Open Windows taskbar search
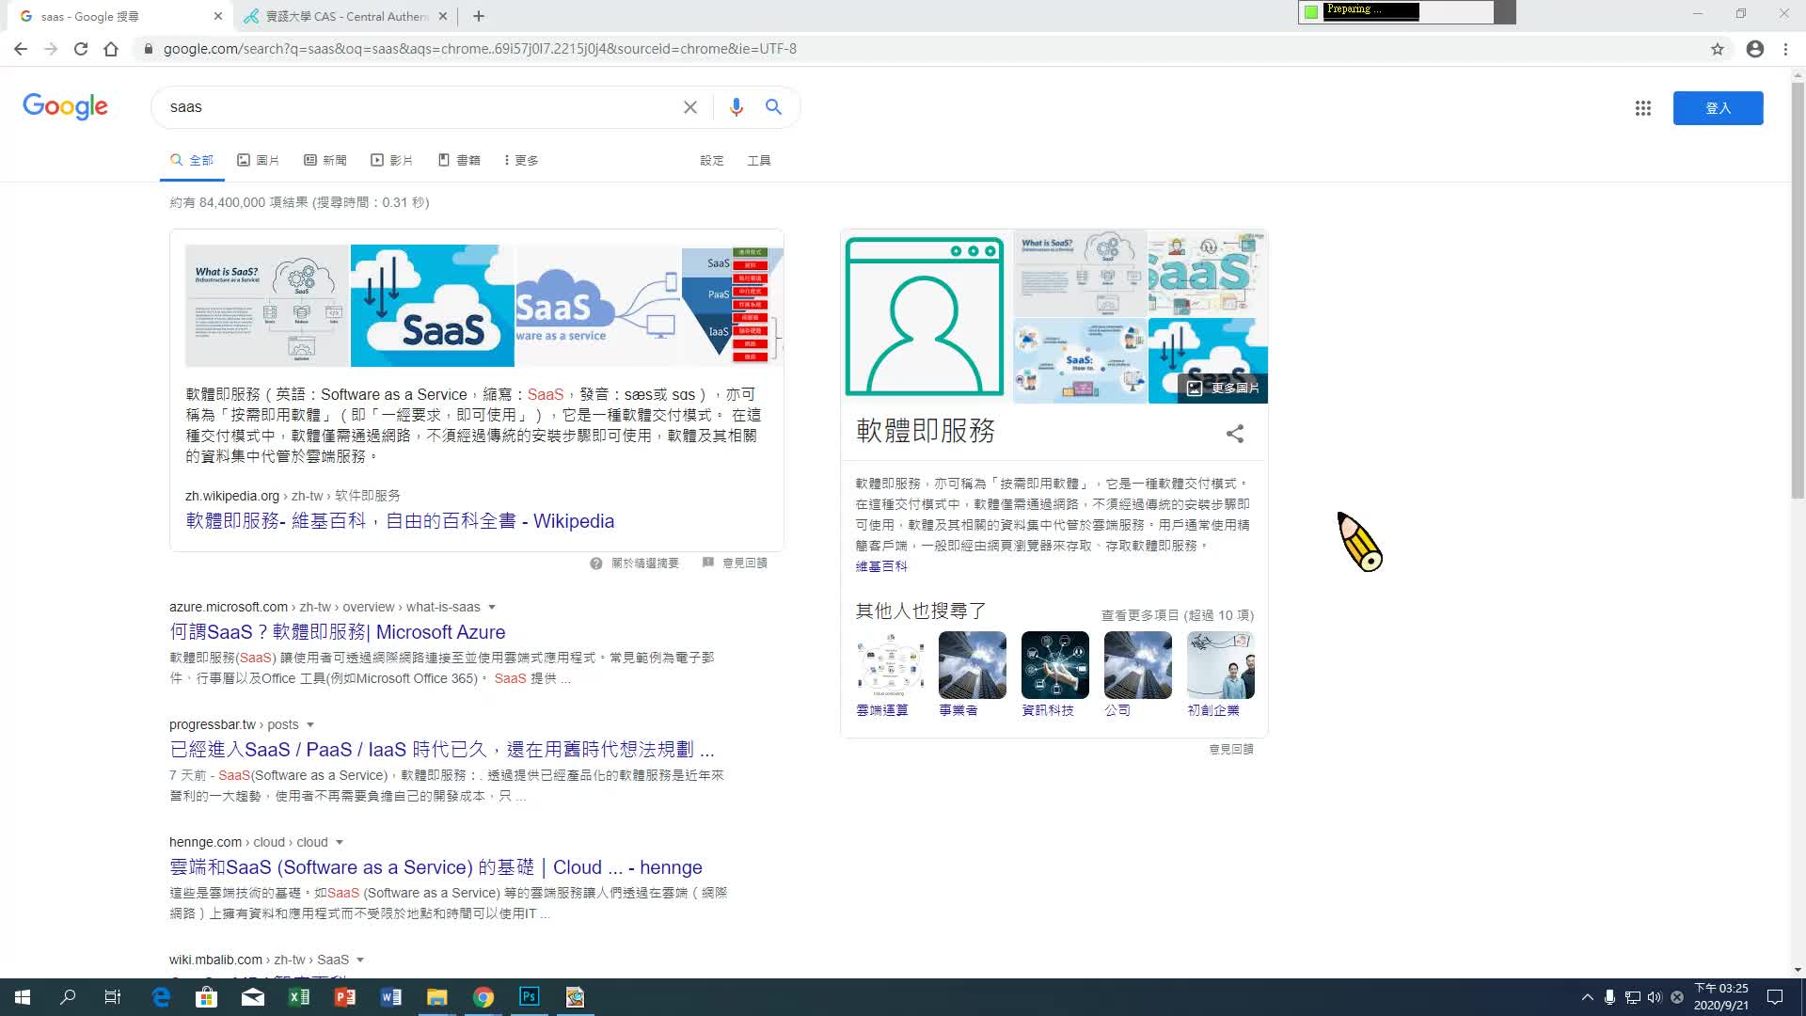The height and width of the screenshot is (1016, 1806). (x=68, y=997)
